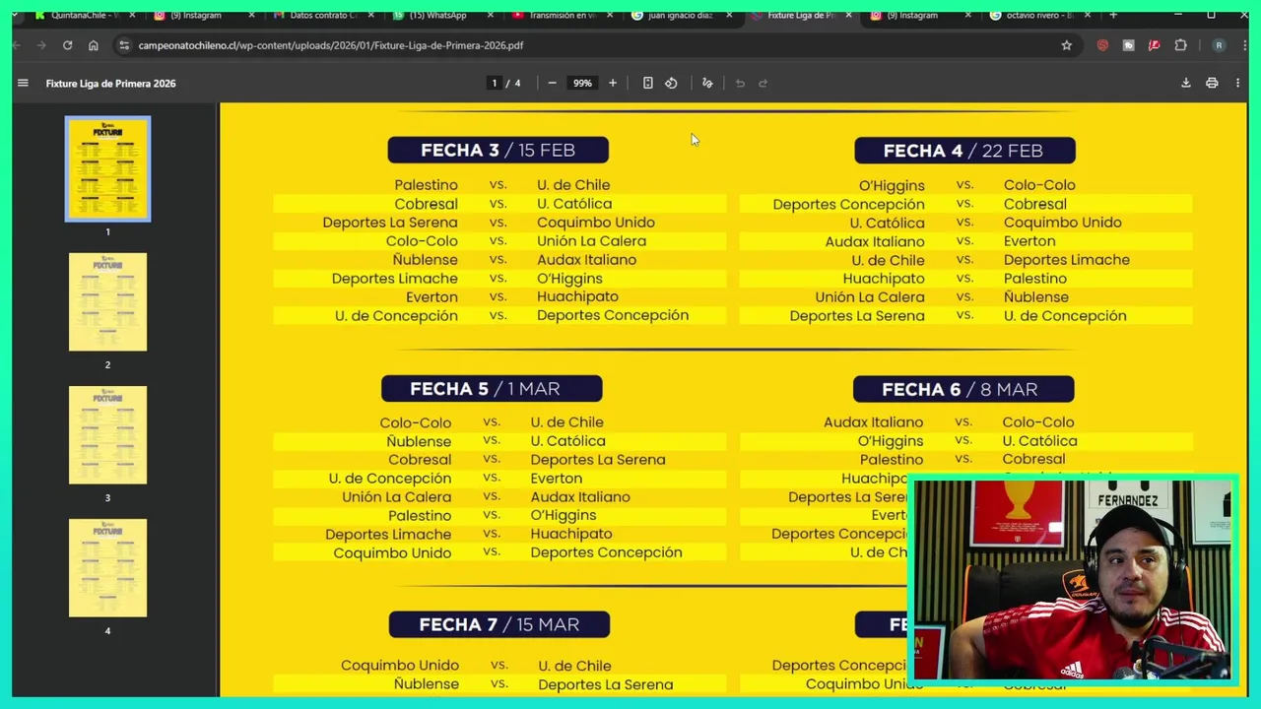Switch to the Transmisión en vivo YouTube tab
This screenshot has width=1261, height=709.
[x=562, y=15]
